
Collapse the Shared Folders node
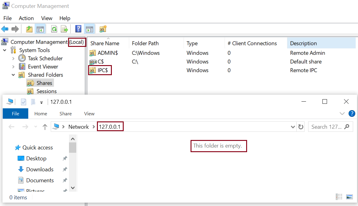click(x=13, y=75)
